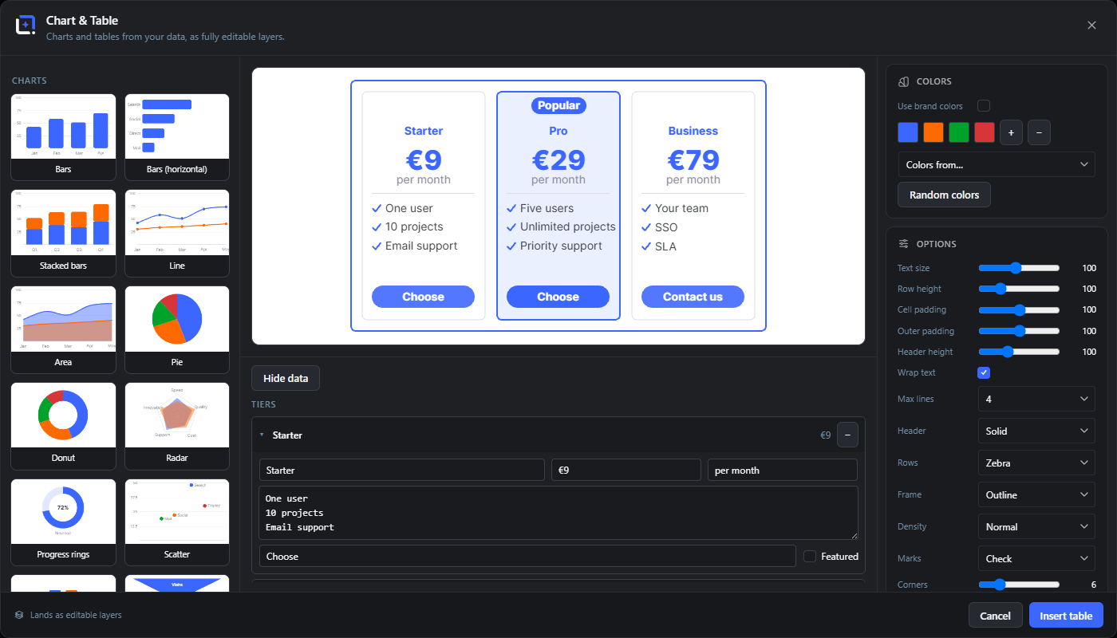Open the Marks Check dropdown

point(1036,558)
